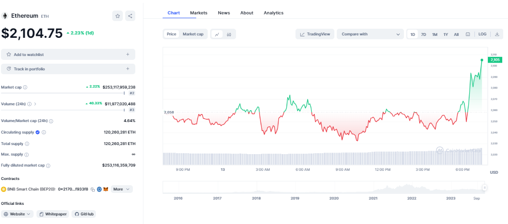Click Add to watchlist button
Screen dimensions: 508x224
click(x=68, y=55)
